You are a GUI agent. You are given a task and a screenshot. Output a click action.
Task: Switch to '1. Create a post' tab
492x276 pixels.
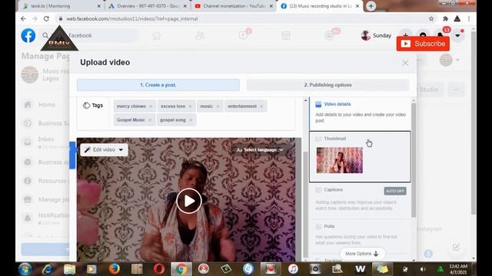(x=158, y=85)
